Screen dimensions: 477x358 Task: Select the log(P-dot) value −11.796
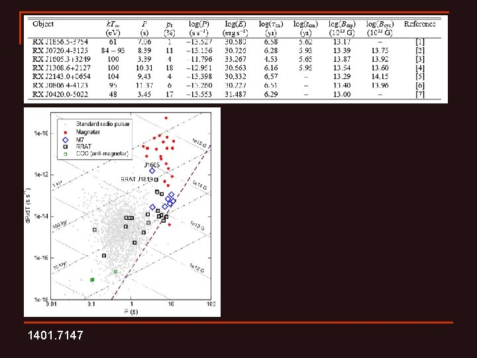pyautogui.click(x=199, y=59)
